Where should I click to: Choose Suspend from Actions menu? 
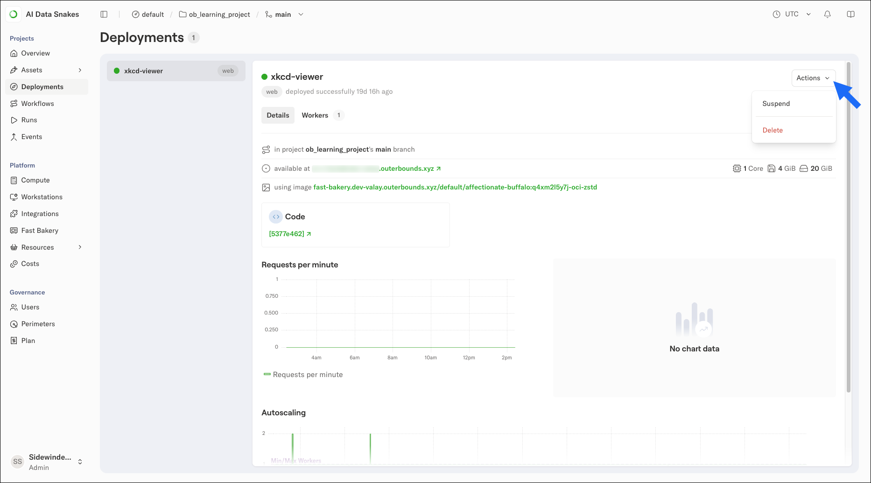[x=794, y=104]
